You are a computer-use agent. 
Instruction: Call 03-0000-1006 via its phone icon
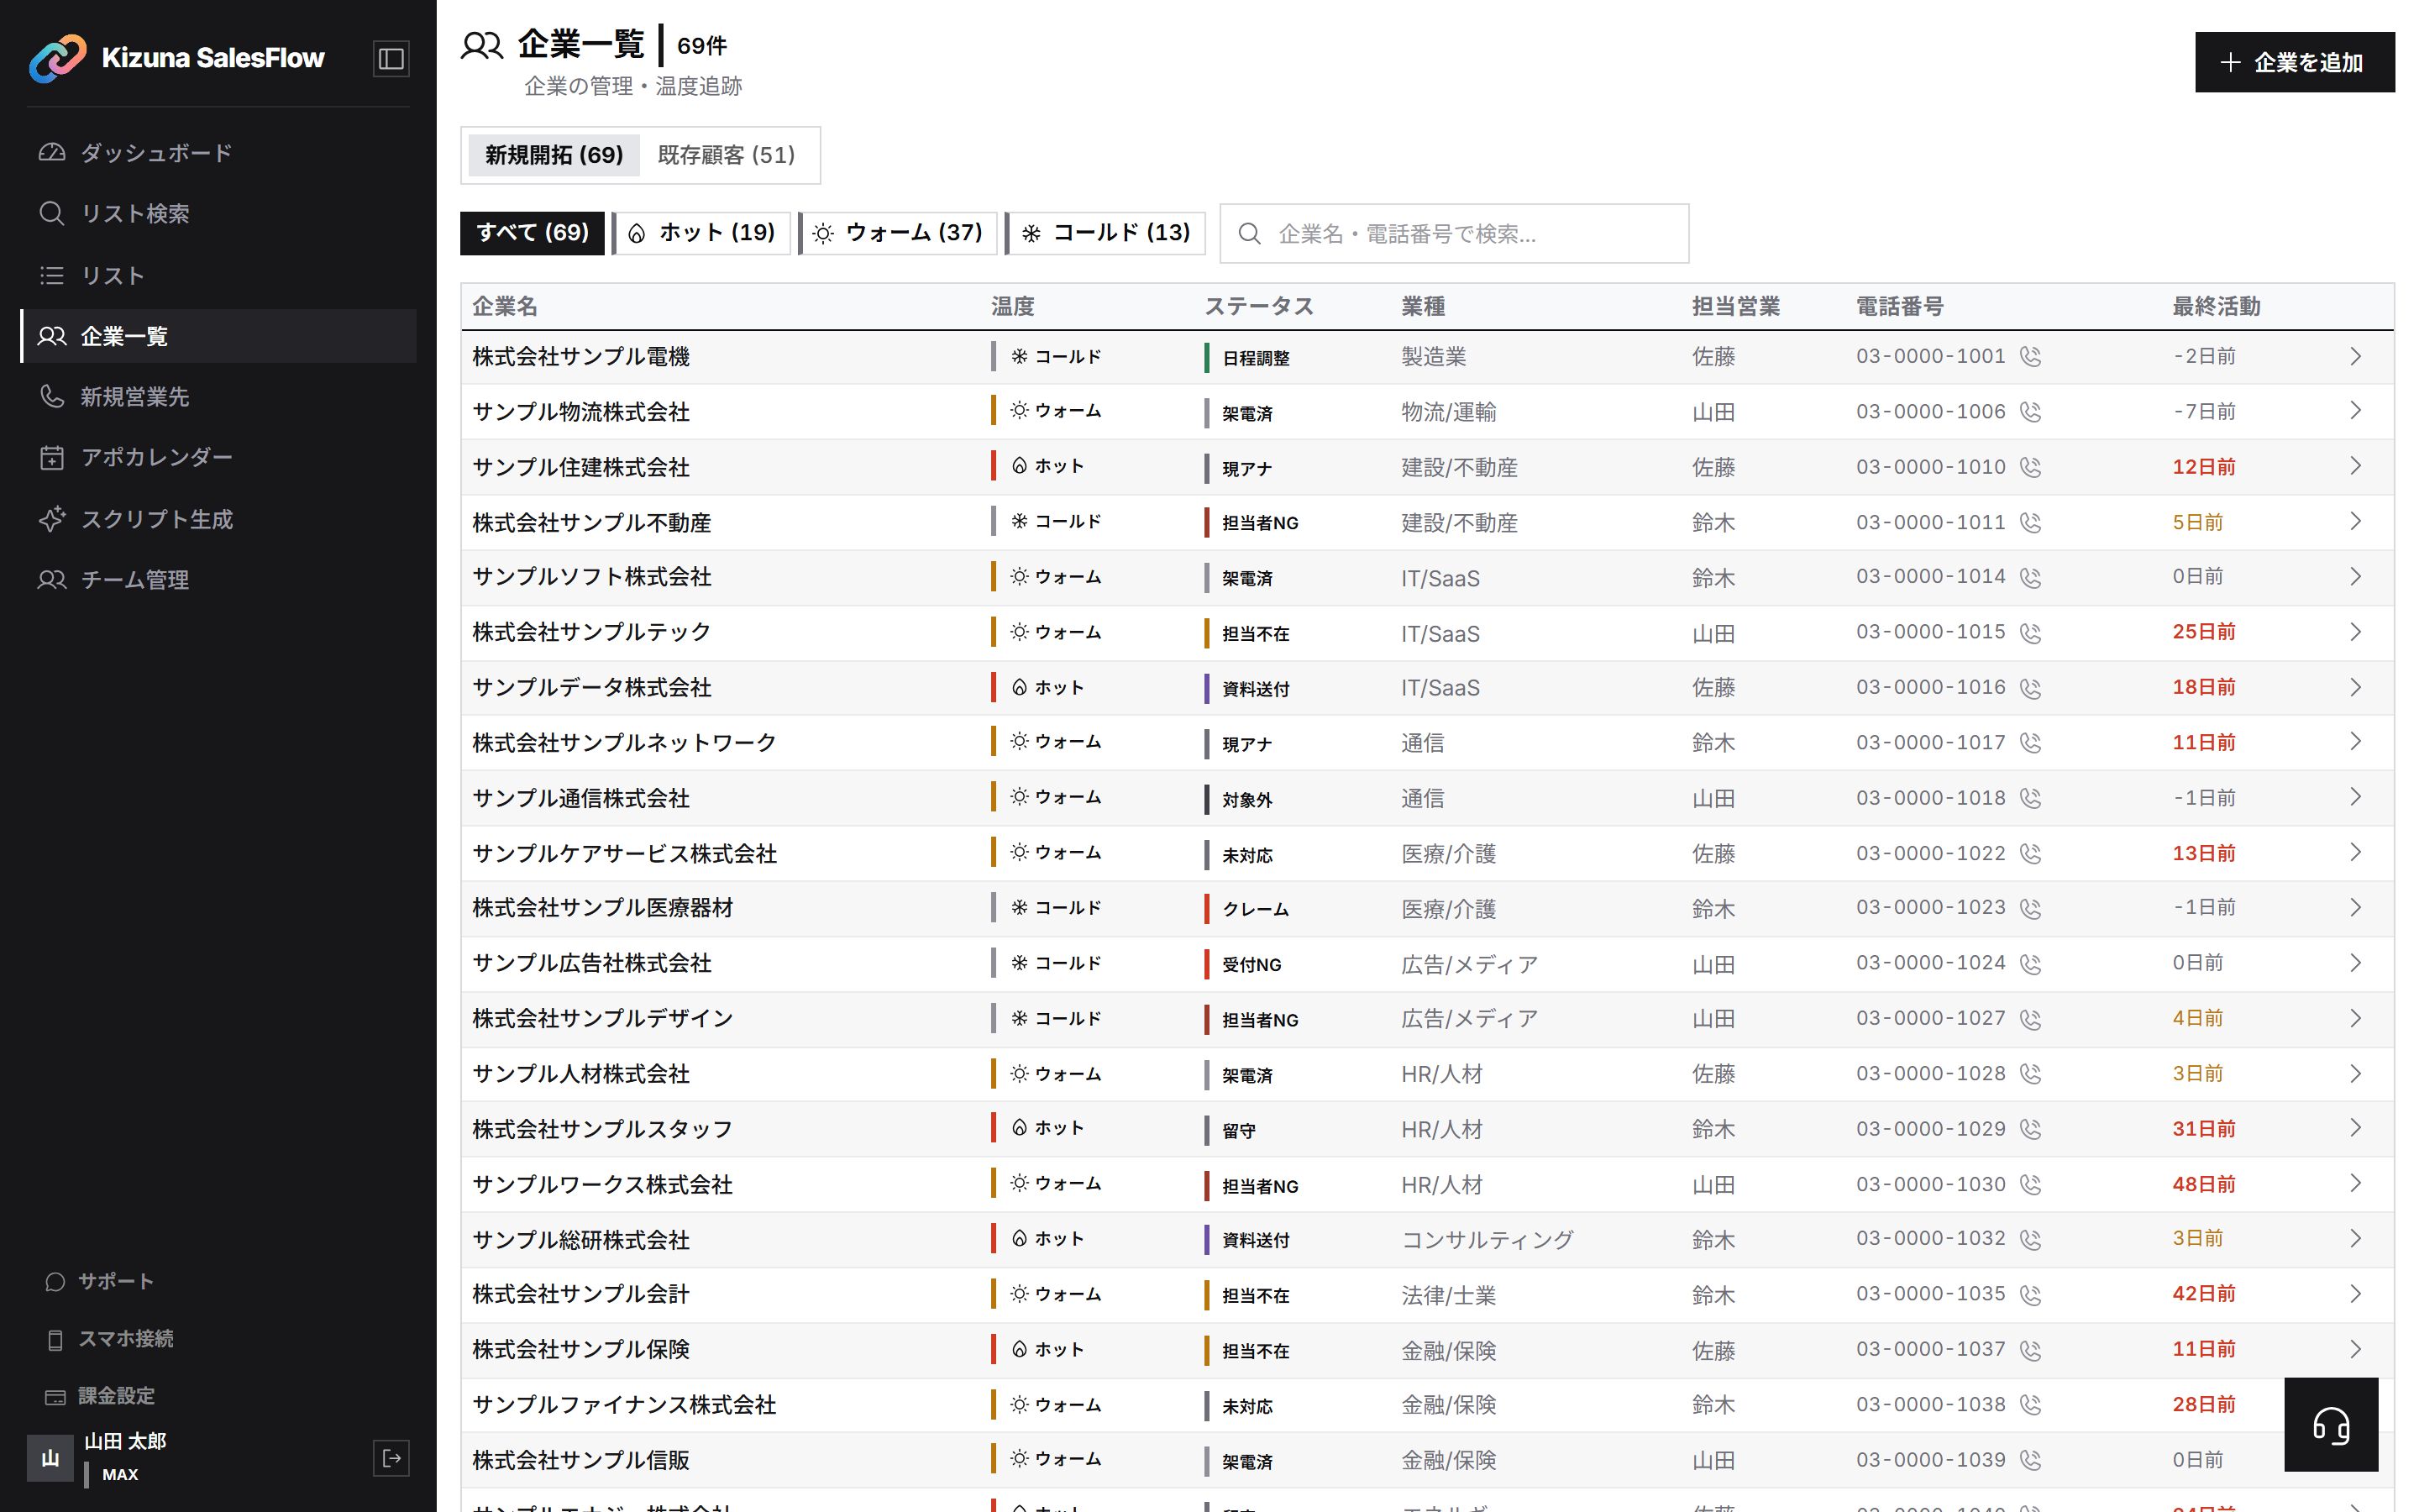(x=2030, y=412)
